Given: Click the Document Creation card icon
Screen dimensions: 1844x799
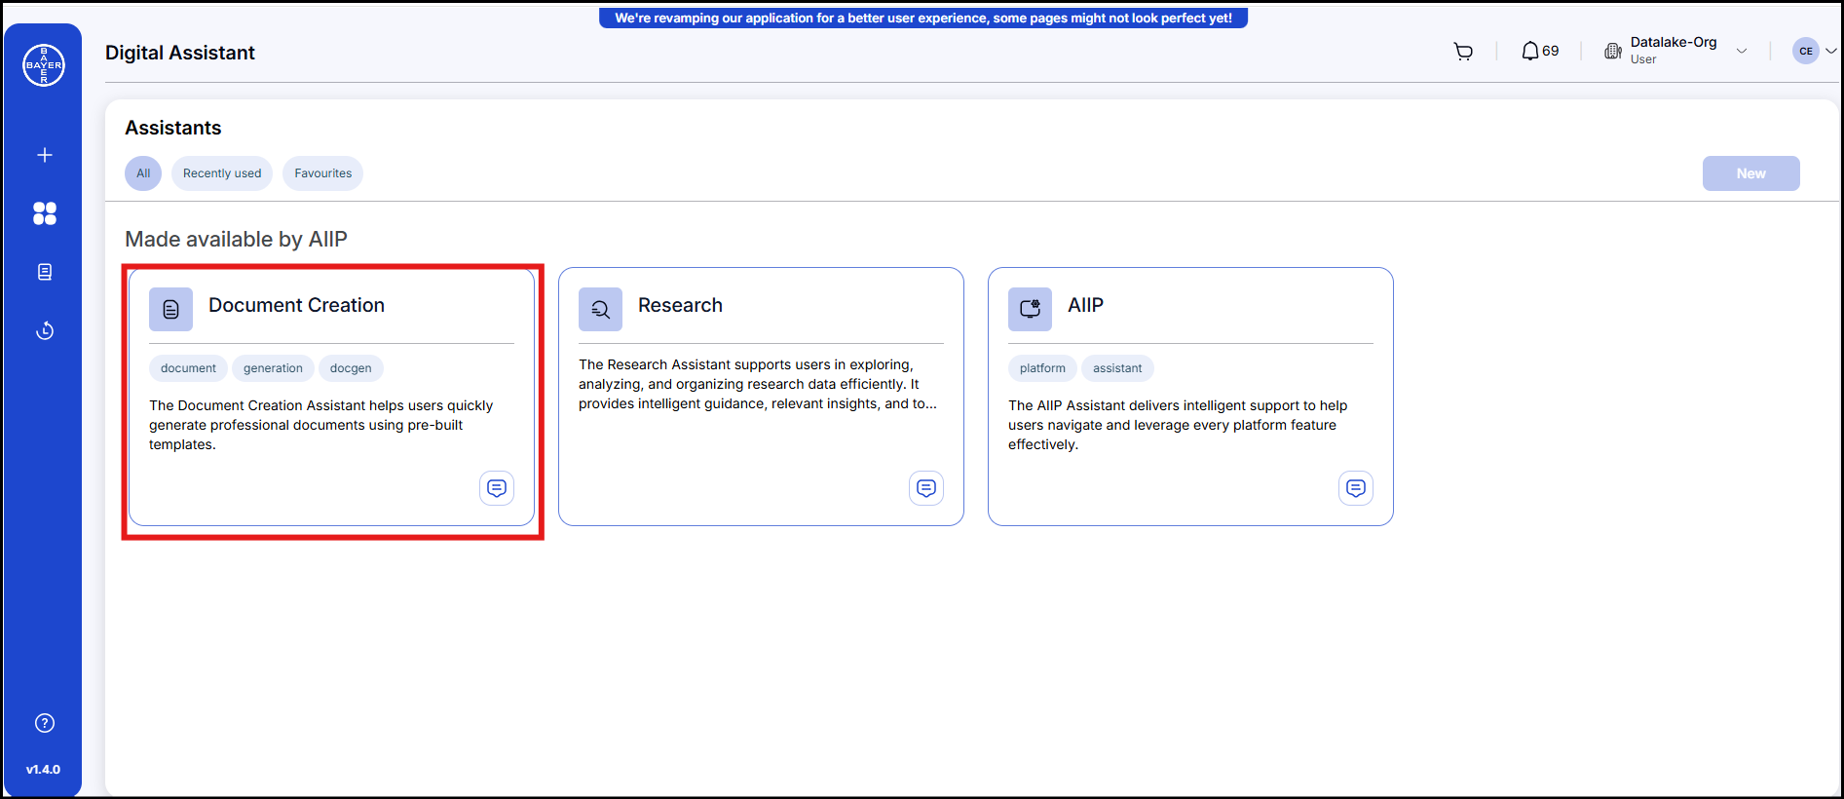Looking at the screenshot, I should point(170,309).
